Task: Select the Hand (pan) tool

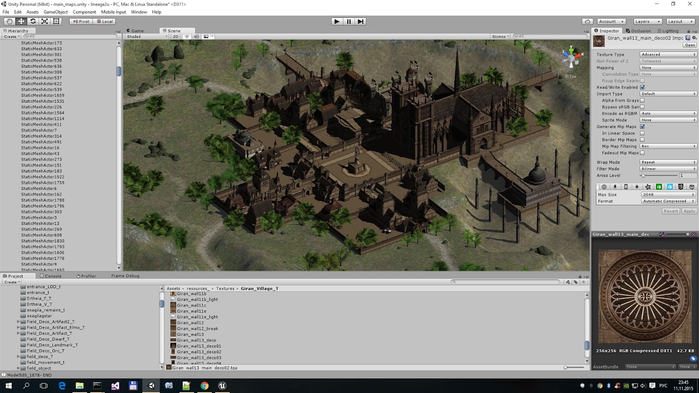Action: pyautogui.click(x=10, y=21)
